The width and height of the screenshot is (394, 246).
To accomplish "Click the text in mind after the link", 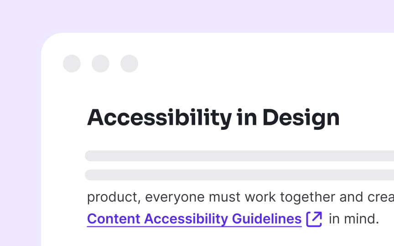I will pos(354,219).
